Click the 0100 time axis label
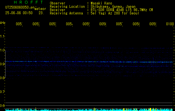The width and height of the screenshot is (175, 111). 170,24
